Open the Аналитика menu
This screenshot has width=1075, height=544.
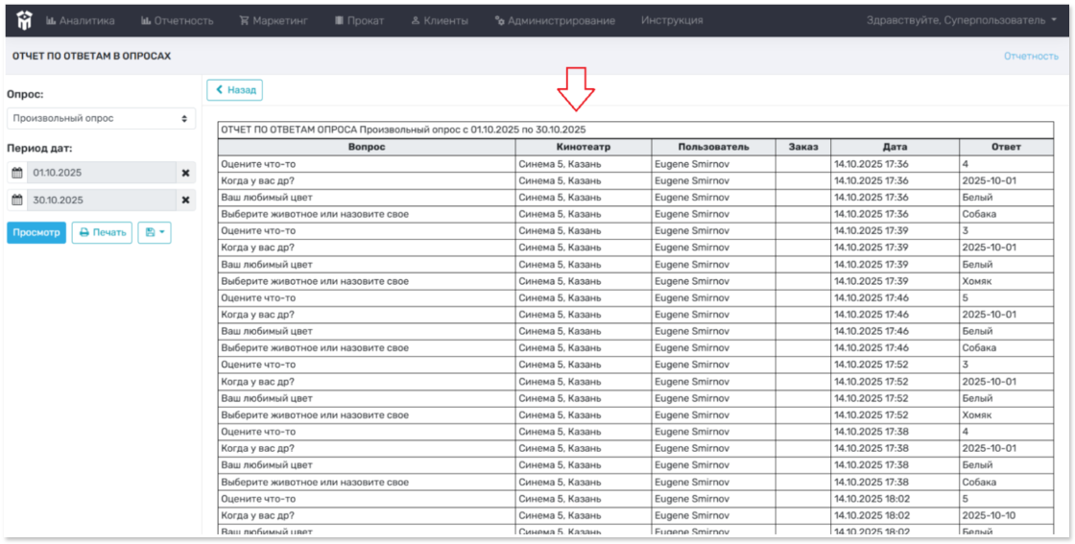[81, 20]
